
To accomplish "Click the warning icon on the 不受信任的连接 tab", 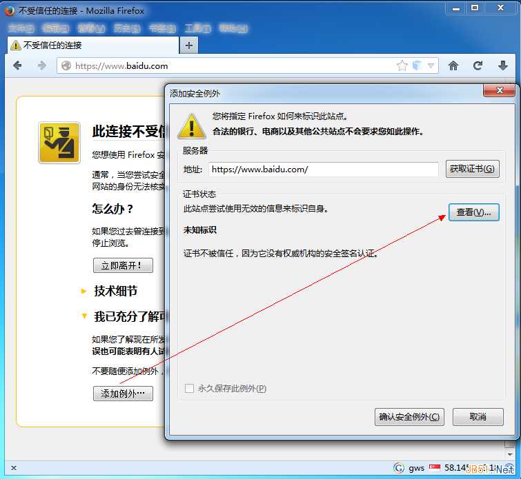I will (x=15, y=45).
